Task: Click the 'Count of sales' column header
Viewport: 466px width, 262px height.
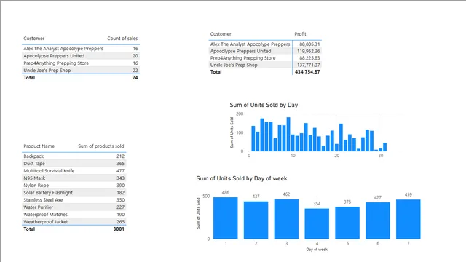Action: coord(122,39)
